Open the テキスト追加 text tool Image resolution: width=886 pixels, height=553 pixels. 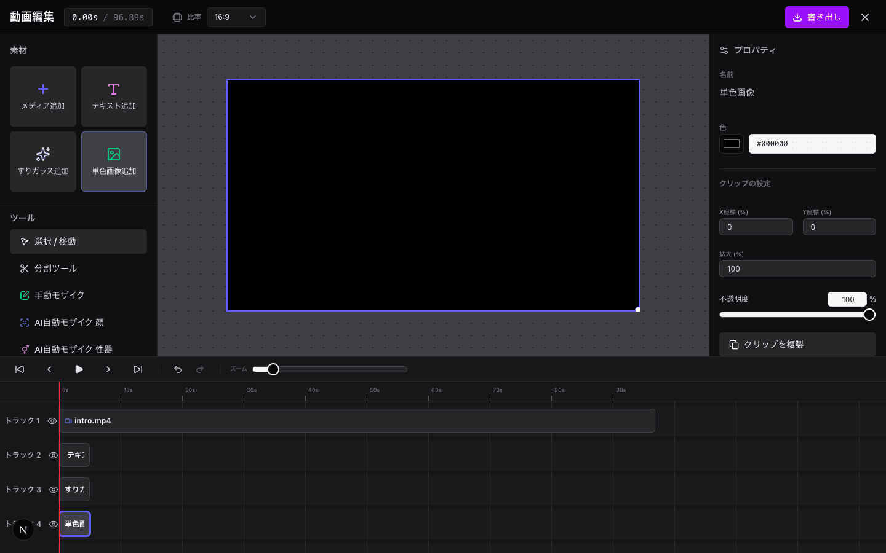114,96
